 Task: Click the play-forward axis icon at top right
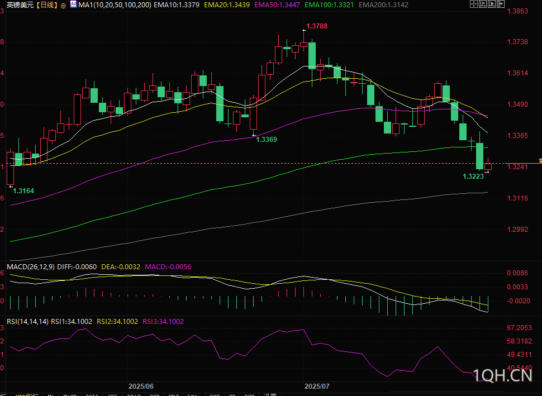click(492, 4)
